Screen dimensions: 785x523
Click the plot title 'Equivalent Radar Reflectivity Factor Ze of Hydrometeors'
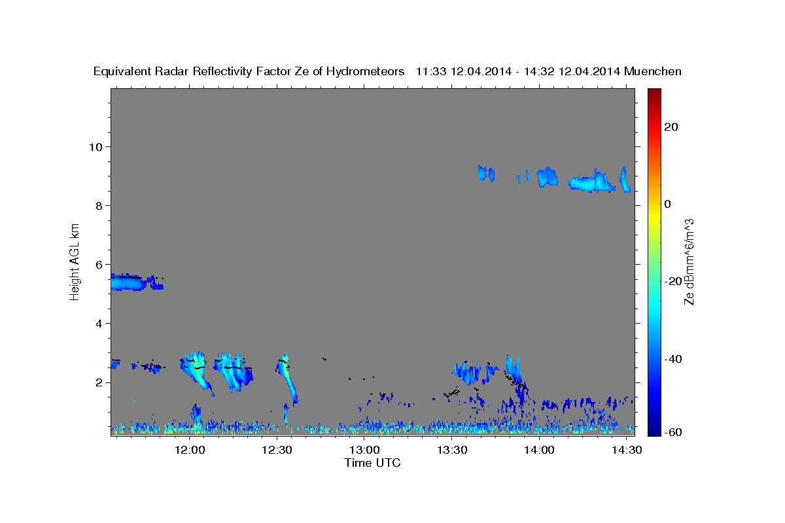tap(249, 71)
